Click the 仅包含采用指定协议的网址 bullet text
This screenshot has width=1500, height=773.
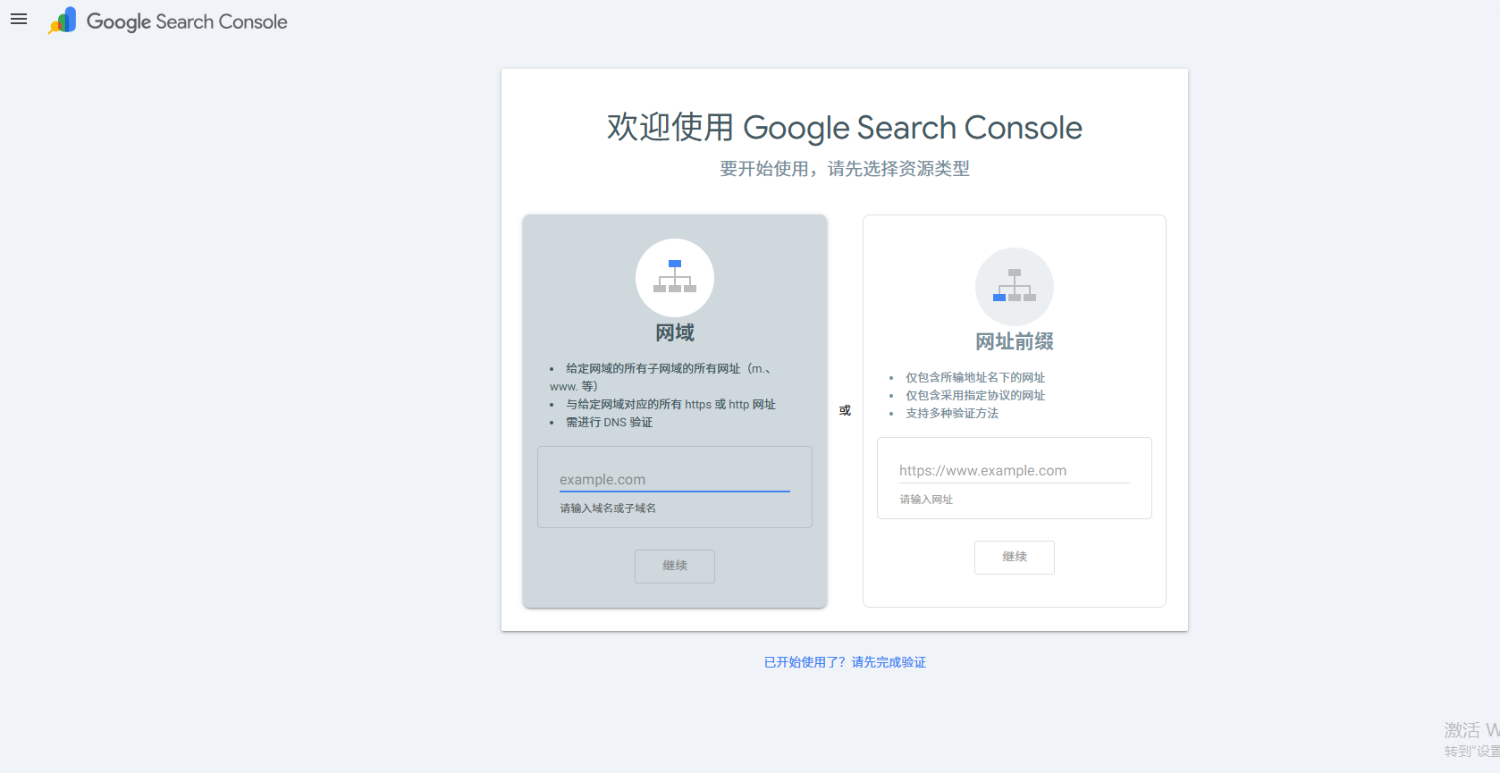(975, 395)
